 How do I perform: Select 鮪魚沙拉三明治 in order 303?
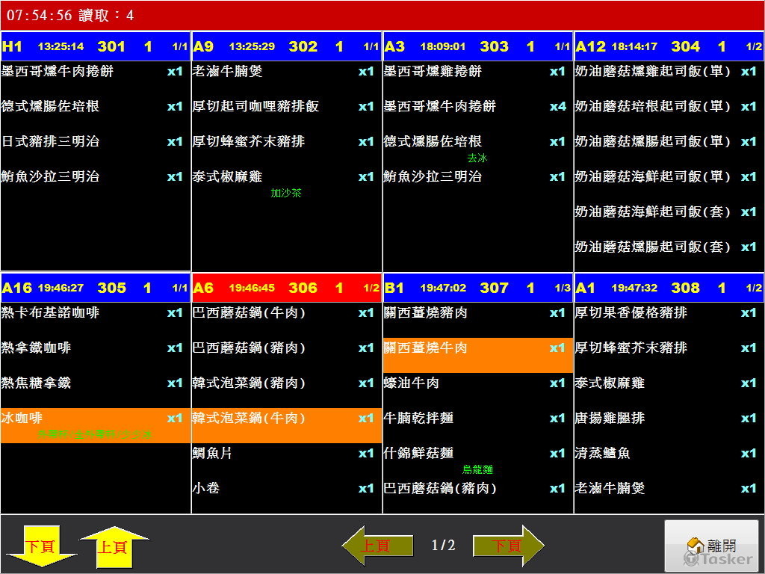pyautogui.click(x=477, y=177)
